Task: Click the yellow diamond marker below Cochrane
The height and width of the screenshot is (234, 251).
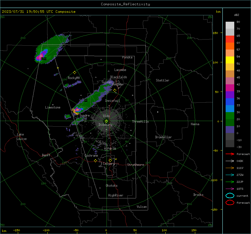Action: tap(95, 161)
